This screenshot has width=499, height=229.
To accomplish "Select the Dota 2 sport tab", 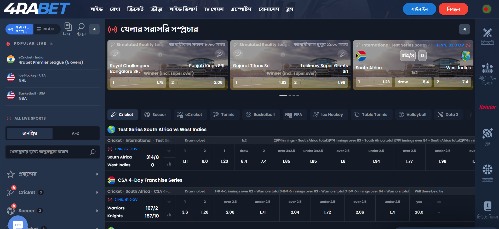I will click(449, 115).
